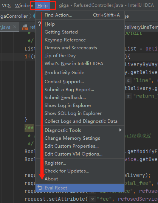Select the Help entry with question mark
Image resolution: width=158 pixels, height=203 pixels.
(80, 24)
